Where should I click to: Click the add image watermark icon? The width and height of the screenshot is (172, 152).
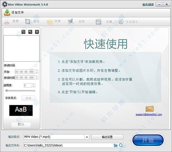pos(30,32)
